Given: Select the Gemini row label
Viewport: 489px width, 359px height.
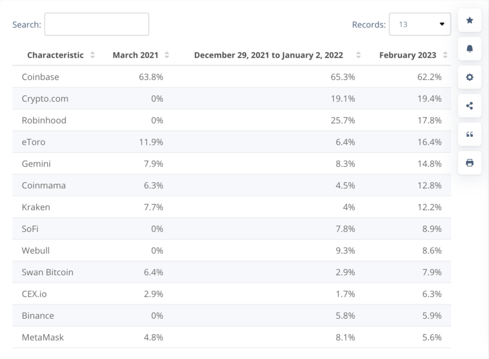Looking at the screenshot, I should [36, 164].
